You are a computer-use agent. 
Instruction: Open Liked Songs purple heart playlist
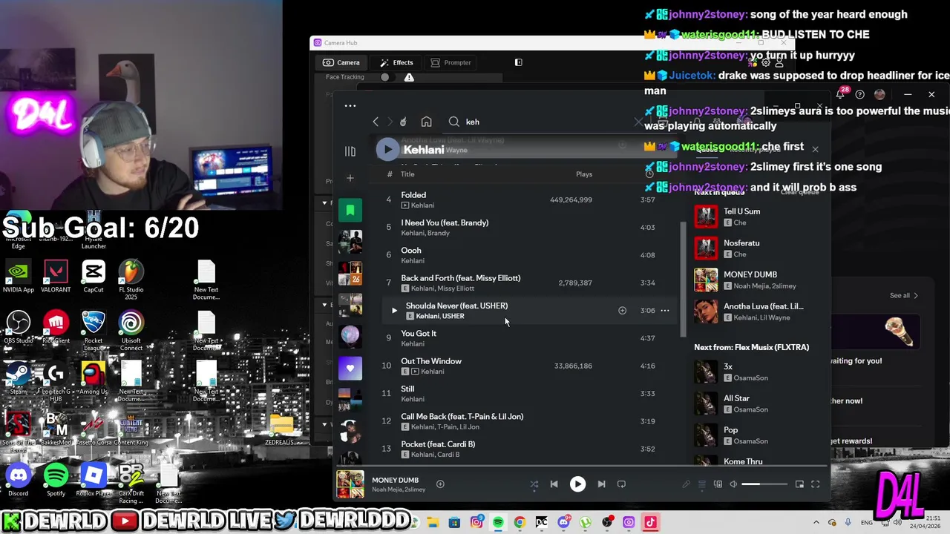[350, 368]
